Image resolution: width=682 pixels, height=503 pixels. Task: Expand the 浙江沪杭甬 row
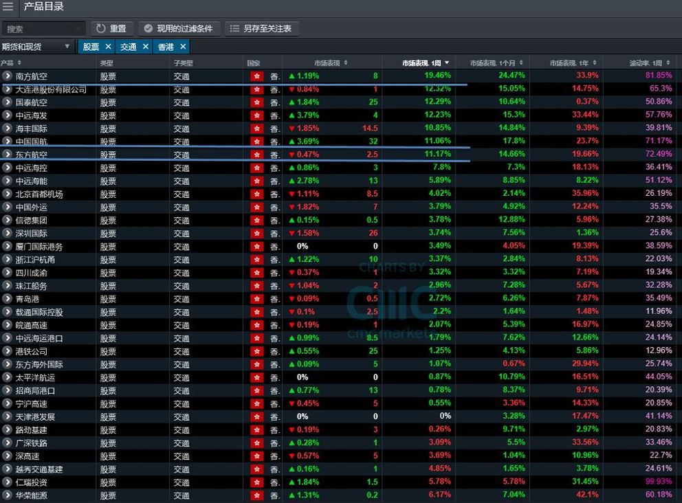pos(7,260)
